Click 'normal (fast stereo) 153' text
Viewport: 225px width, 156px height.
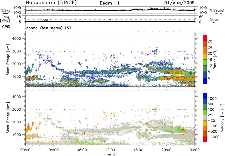click(49, 28)
